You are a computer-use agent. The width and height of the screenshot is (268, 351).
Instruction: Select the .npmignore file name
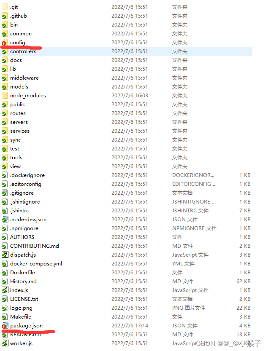(24, 228)
